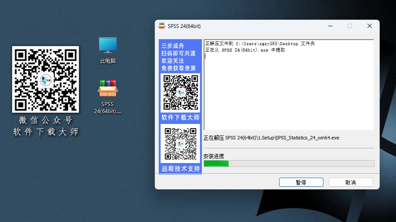396x222 pixels.
Task: Click the log line with C:\Users\sgzy365\Desktop path
Action: pos(260,43)
